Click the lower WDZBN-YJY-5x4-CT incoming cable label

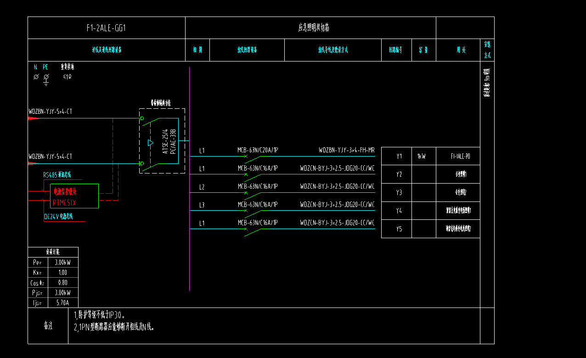click(x=51, y=157)
